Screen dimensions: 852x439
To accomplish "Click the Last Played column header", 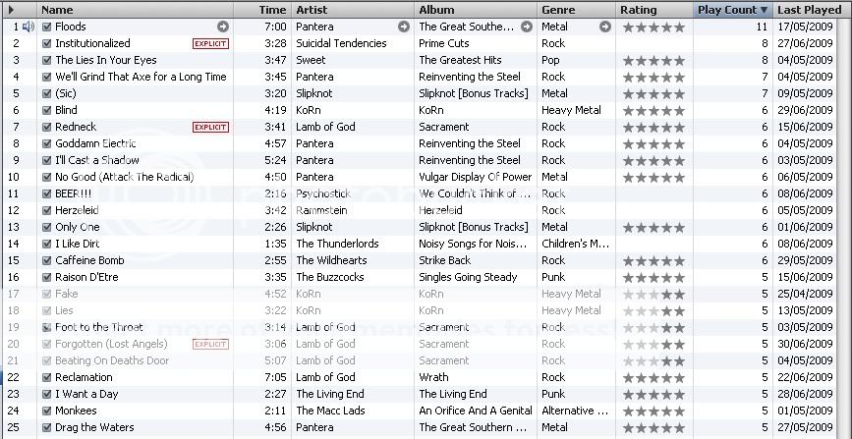I will (809, 10).
